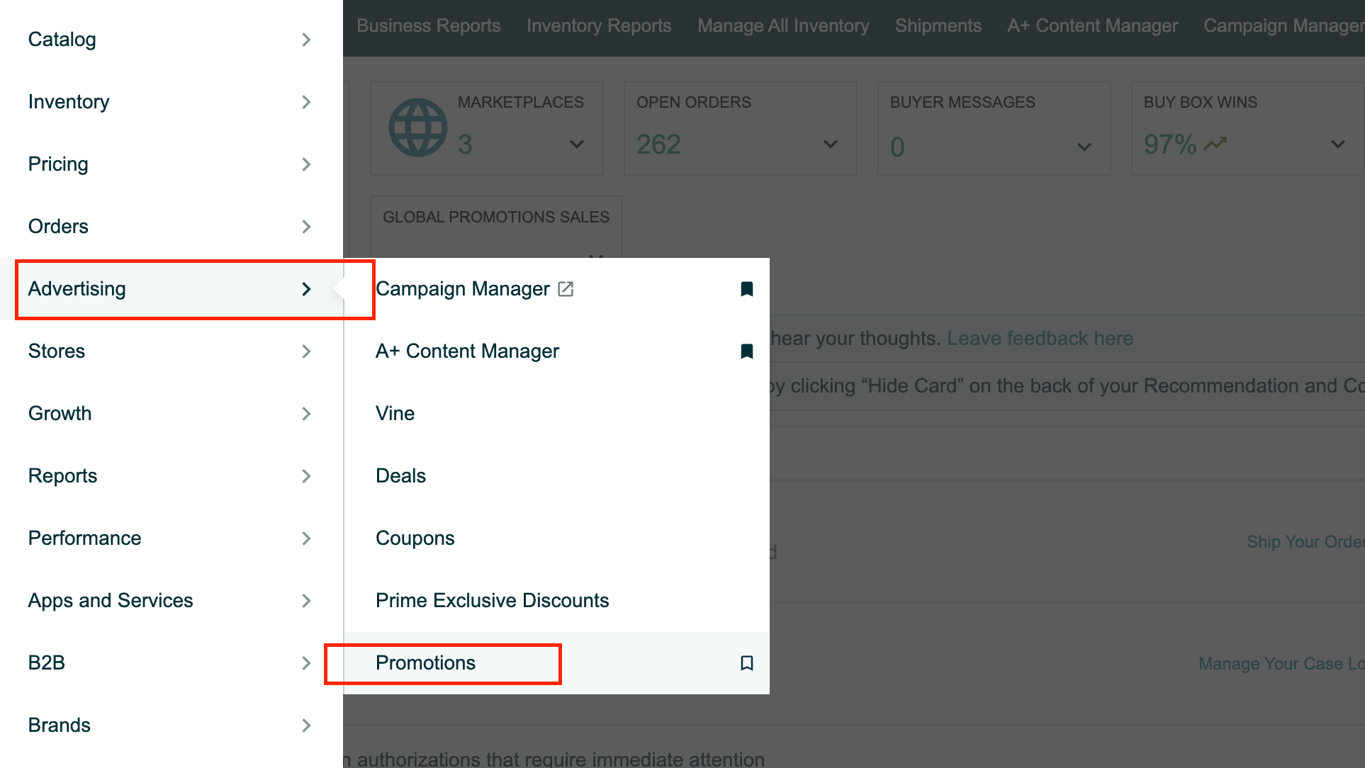This screenshot has height=768, width=1365.
Task: Select Coupons from Advertising submenu
Action: [x=415, y=538]
